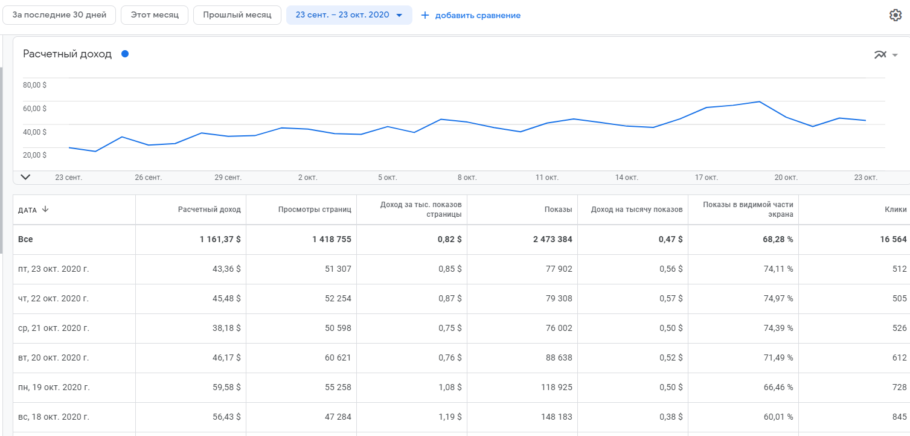Select the За последние 30 дней filter
Viewport: 910px width, 436px height.
coord(59,15)
